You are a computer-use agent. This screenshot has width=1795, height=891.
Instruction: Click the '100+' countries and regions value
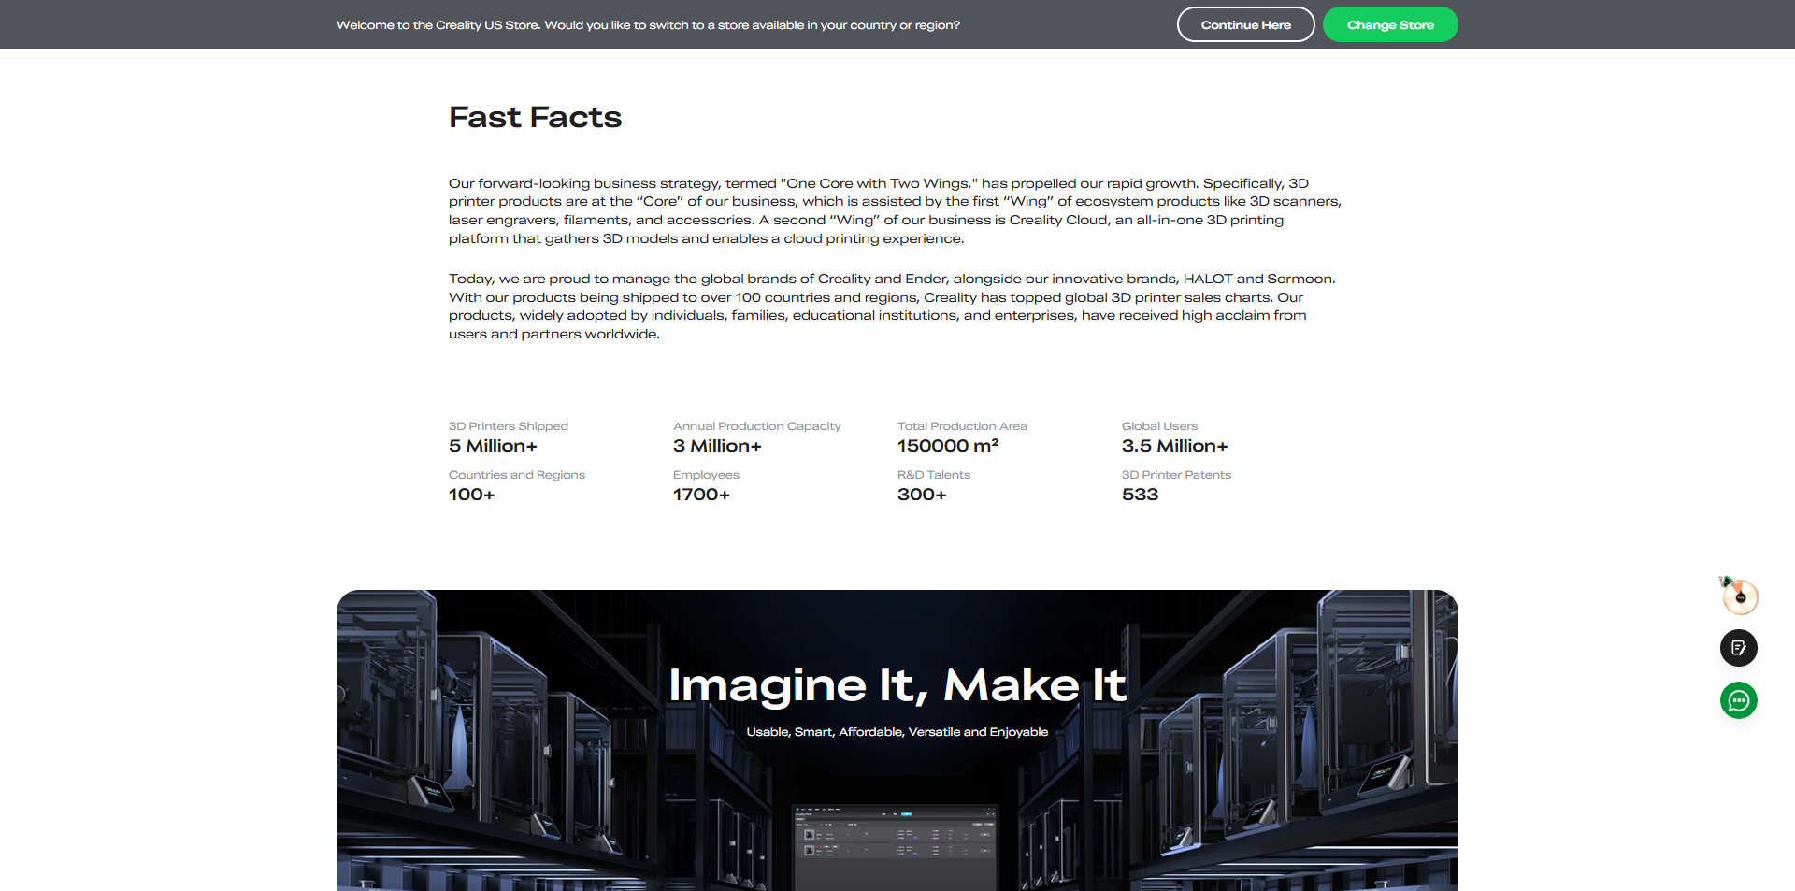pyautogui.click(x=471, y=495)
